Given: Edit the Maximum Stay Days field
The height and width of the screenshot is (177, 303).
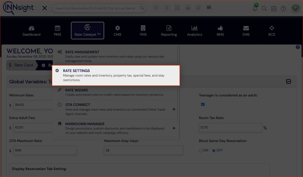Looking at the screenshot, I should pos(143,150).
